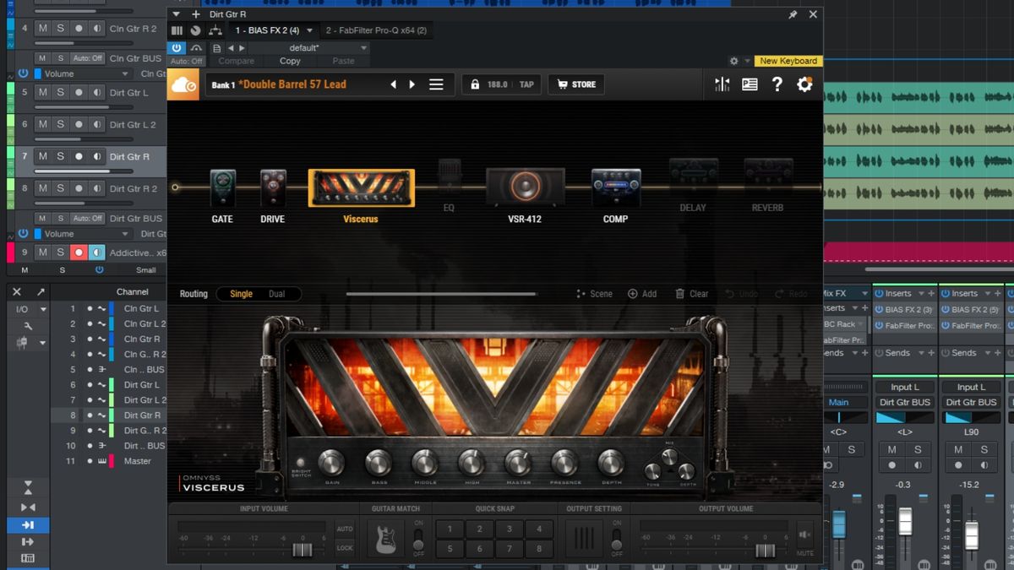The image size is (1014, 570).
Task: Click the Add button in routing bar
Action: (642, 294)
